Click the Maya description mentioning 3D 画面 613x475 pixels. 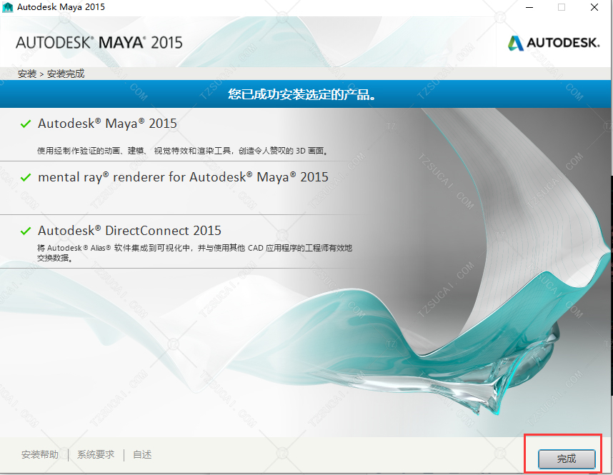pyautogui.click(x=183, y=151)
